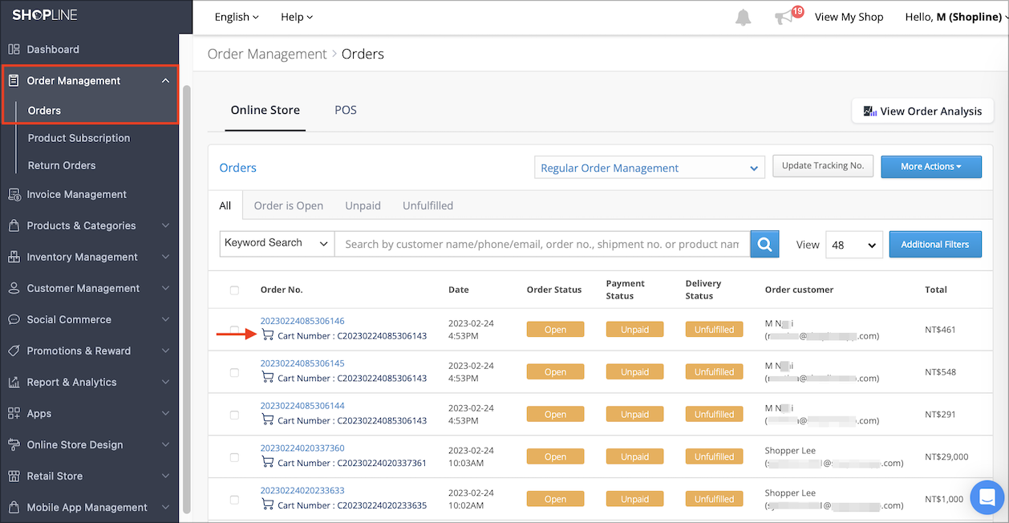This screenshot has width=1009, height=523.
Task: Click the Promotions & Reward tag icon
Action: [14, 351]
